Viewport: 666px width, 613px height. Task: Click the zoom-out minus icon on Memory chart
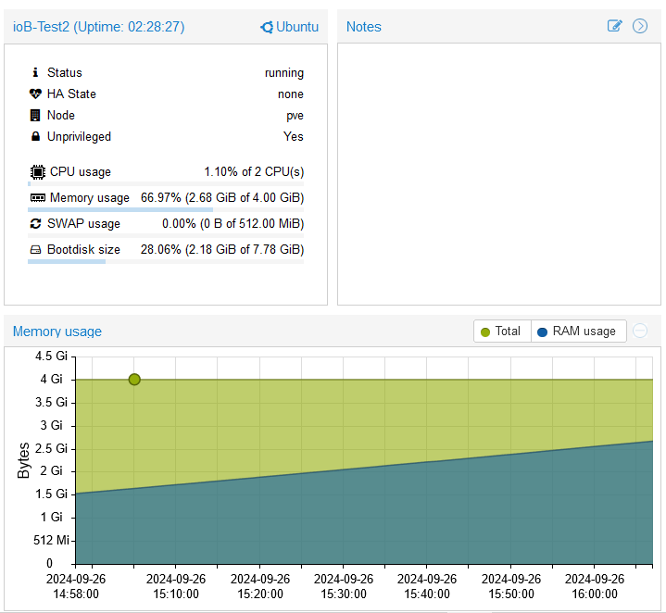click(640, 331)
